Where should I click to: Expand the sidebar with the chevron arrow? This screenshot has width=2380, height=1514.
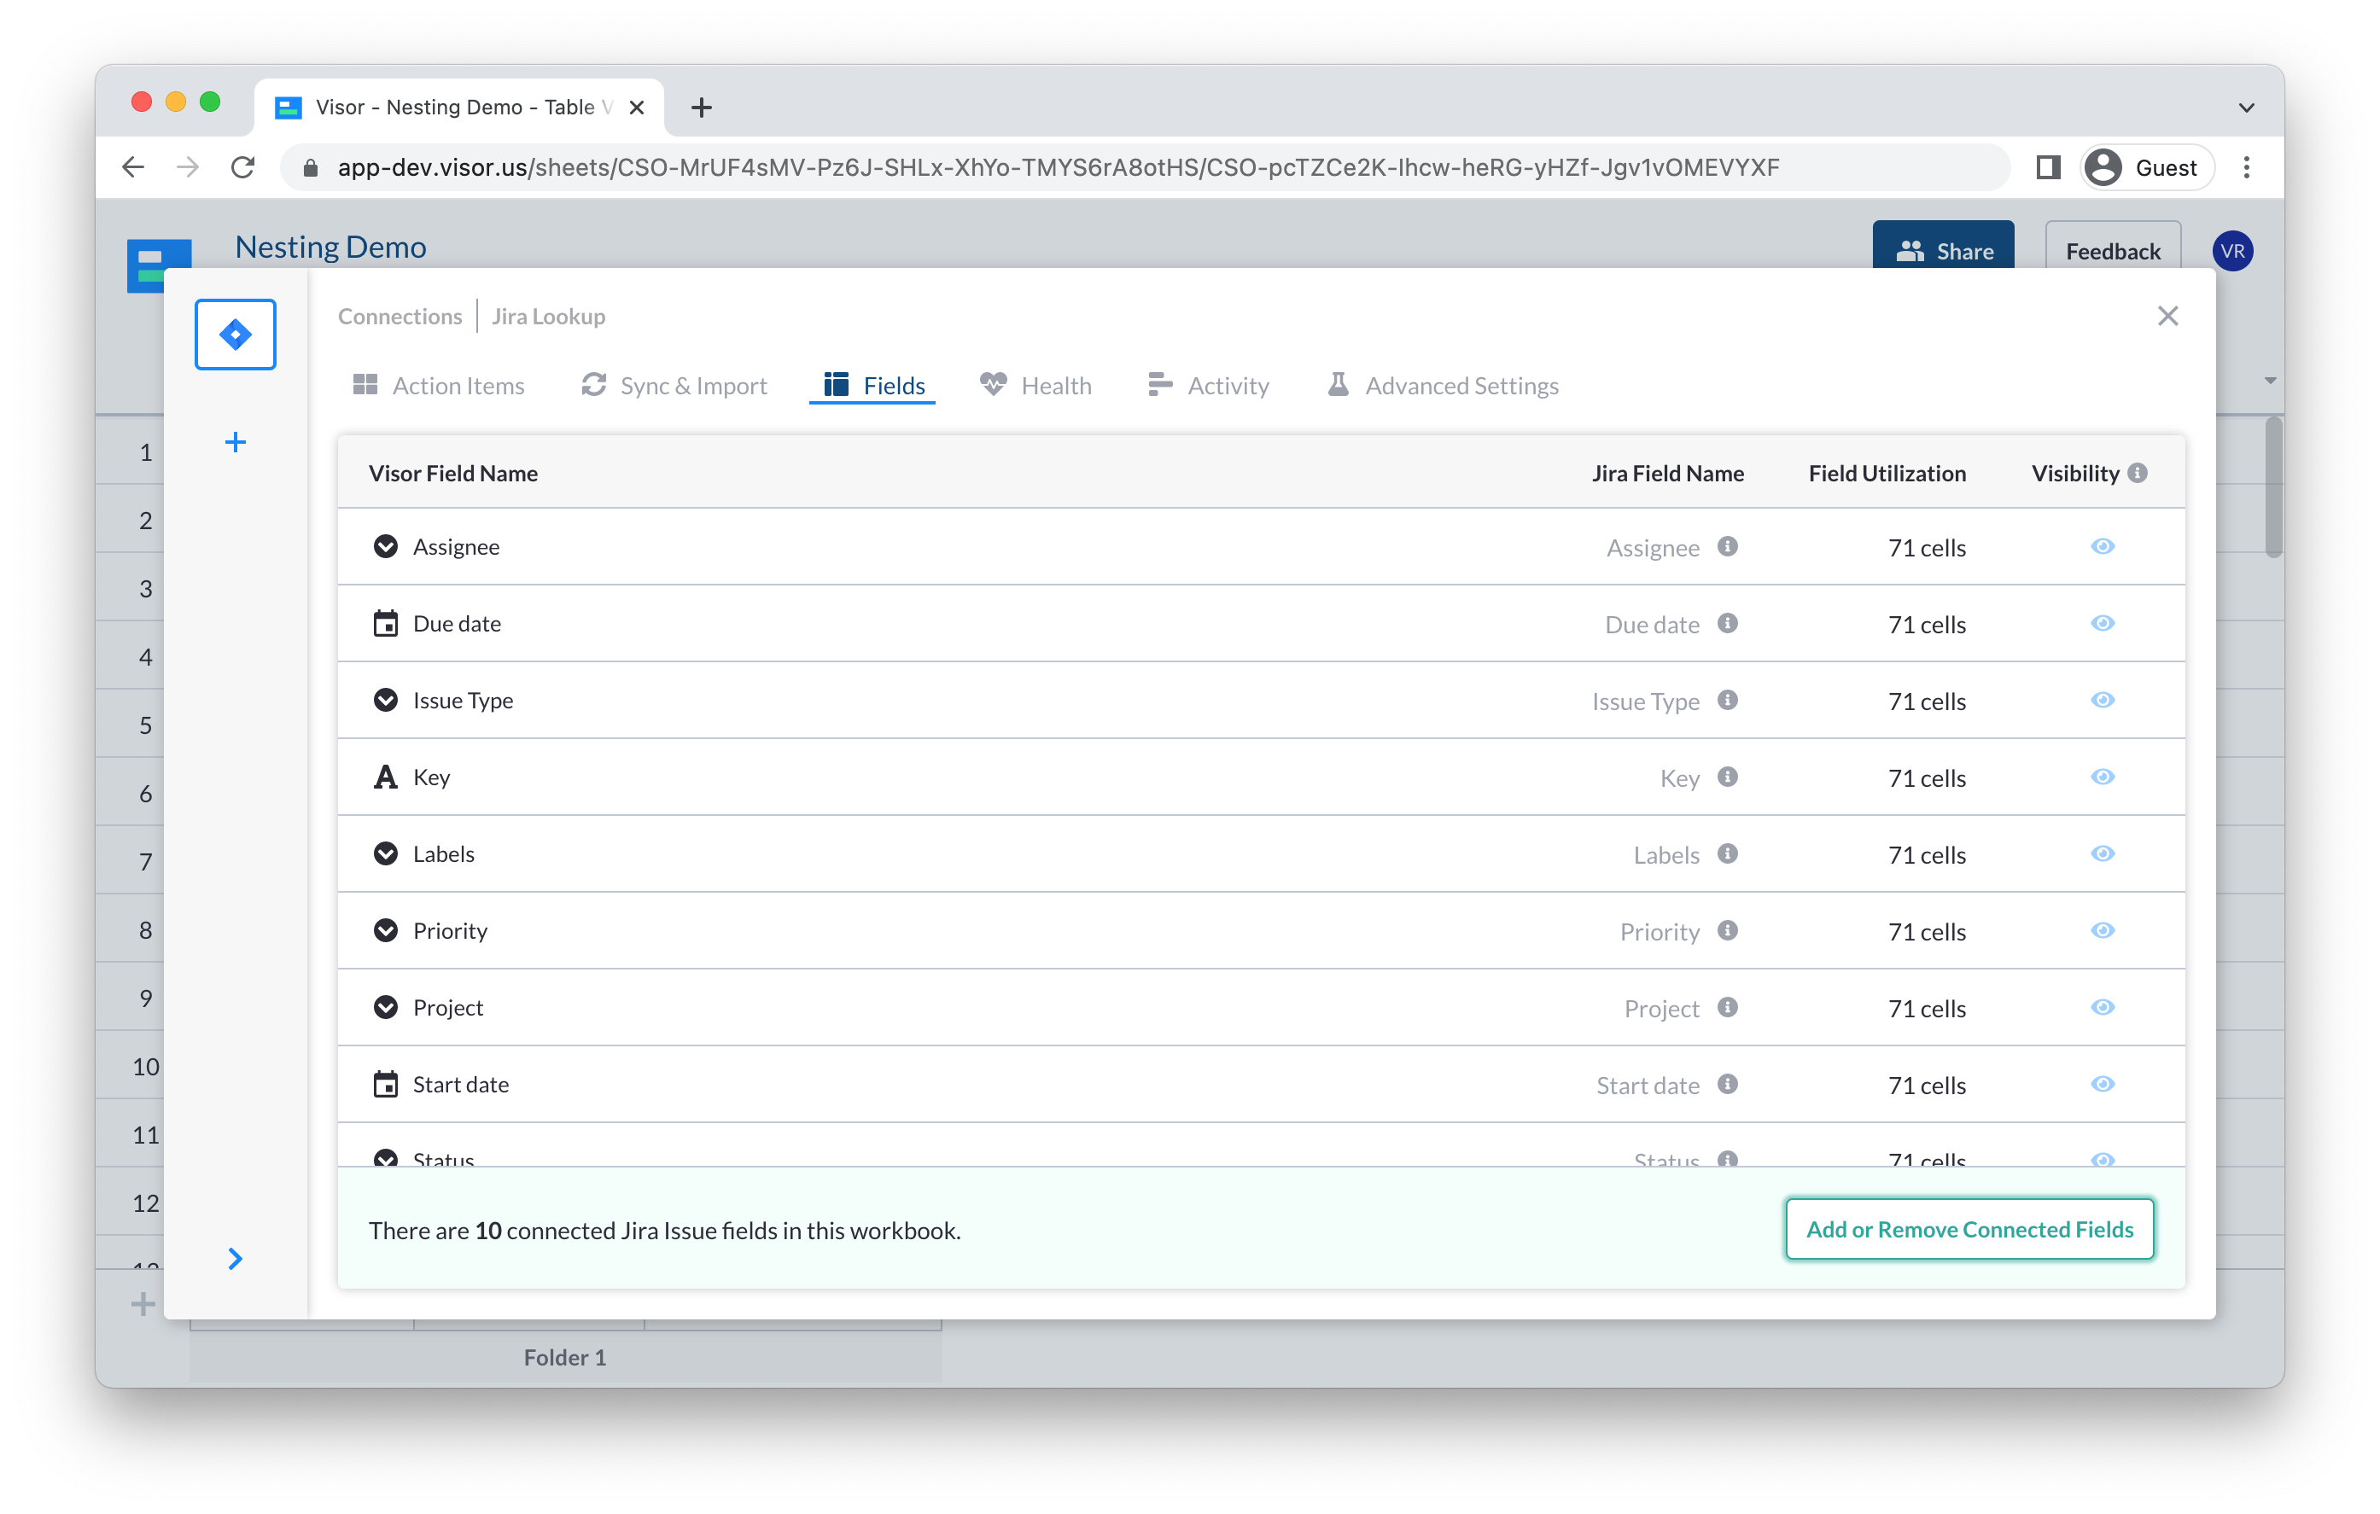236,1258
